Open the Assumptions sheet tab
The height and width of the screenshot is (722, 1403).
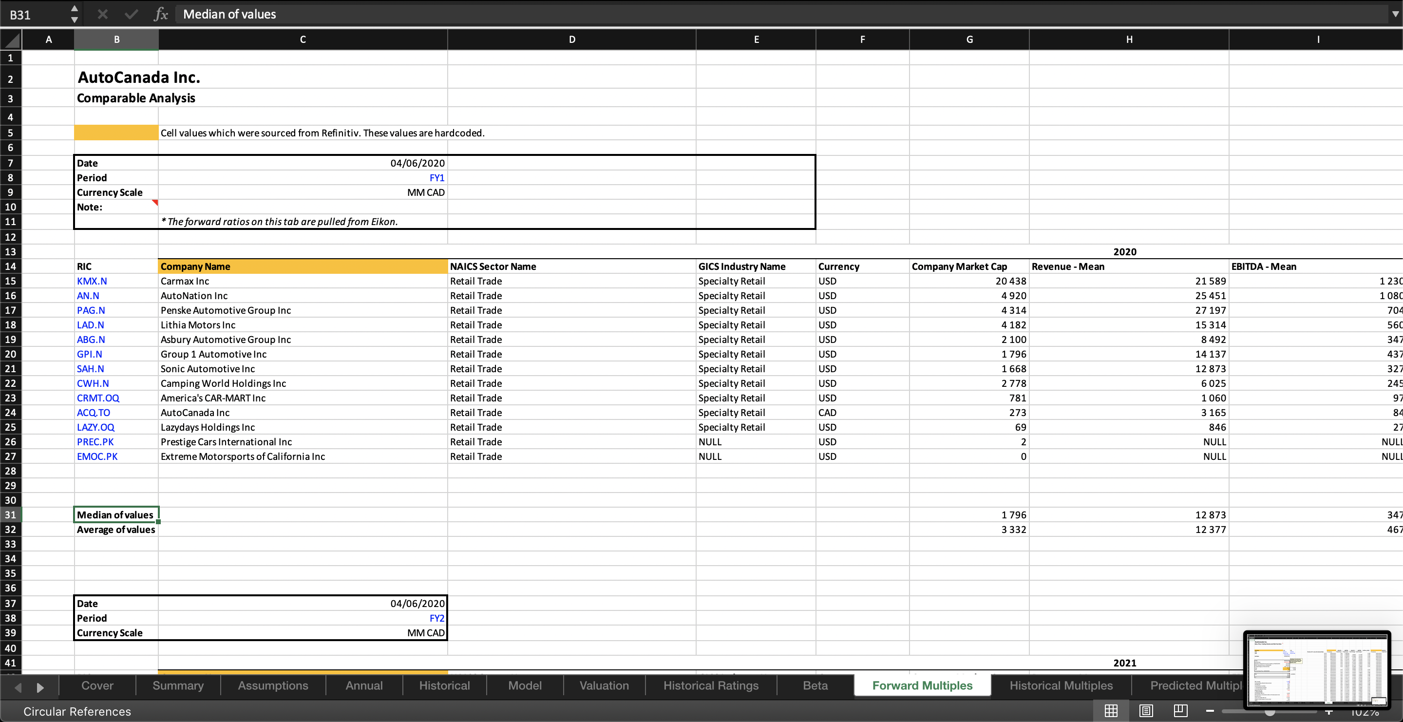273,685
